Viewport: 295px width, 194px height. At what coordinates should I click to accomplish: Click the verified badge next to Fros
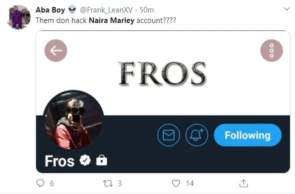tap(85, 160)
